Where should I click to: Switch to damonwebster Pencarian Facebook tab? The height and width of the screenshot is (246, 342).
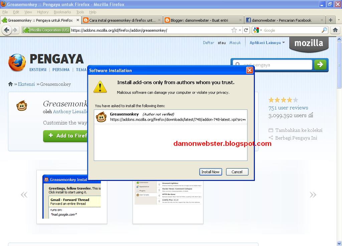coord(285,20)
